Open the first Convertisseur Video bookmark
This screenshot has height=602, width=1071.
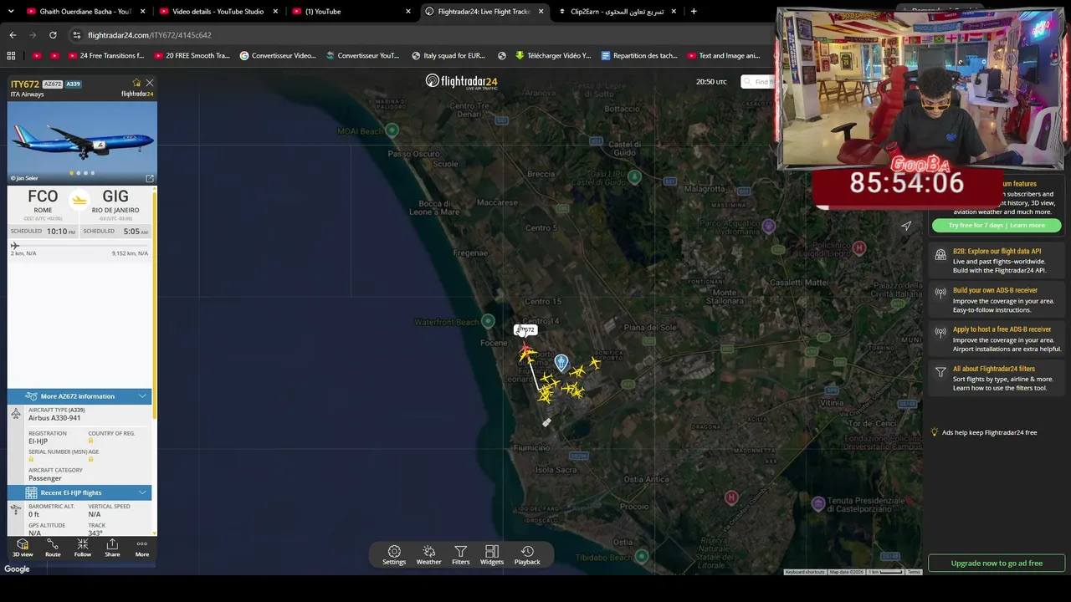click(x=278, y=56)
